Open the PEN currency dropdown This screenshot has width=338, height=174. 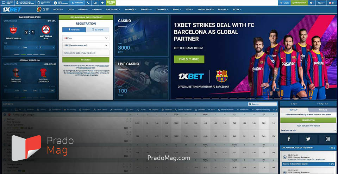pos(86,45)
